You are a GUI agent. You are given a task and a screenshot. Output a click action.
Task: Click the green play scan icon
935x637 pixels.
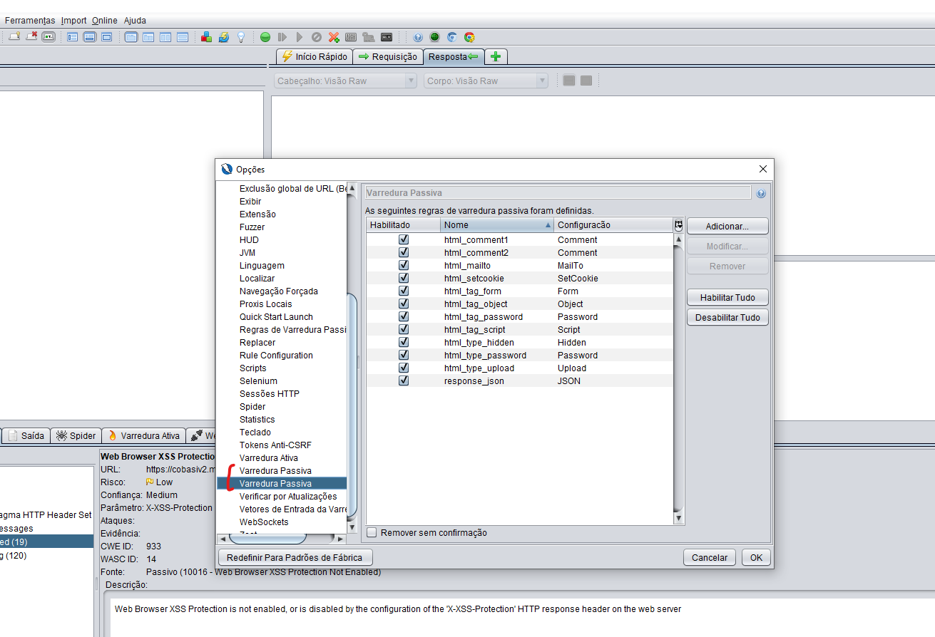265,37
